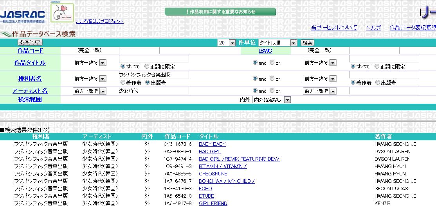Open DONGHWA / MY CHILD / link

point(227,181)
